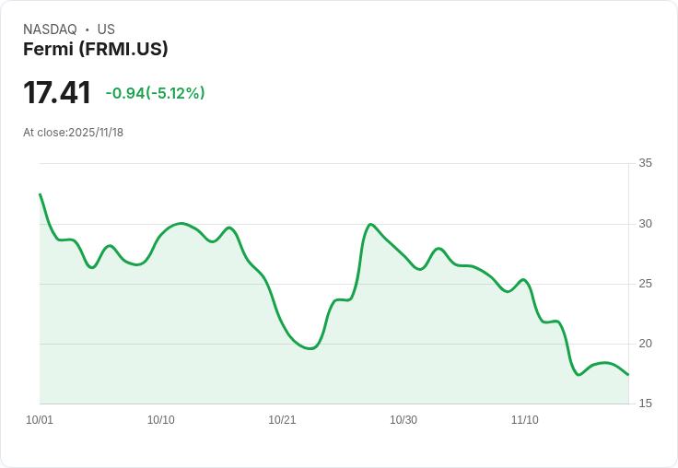Viewport: 678px width, 468px height.
Task: Click the US market label
Action: 106,29
